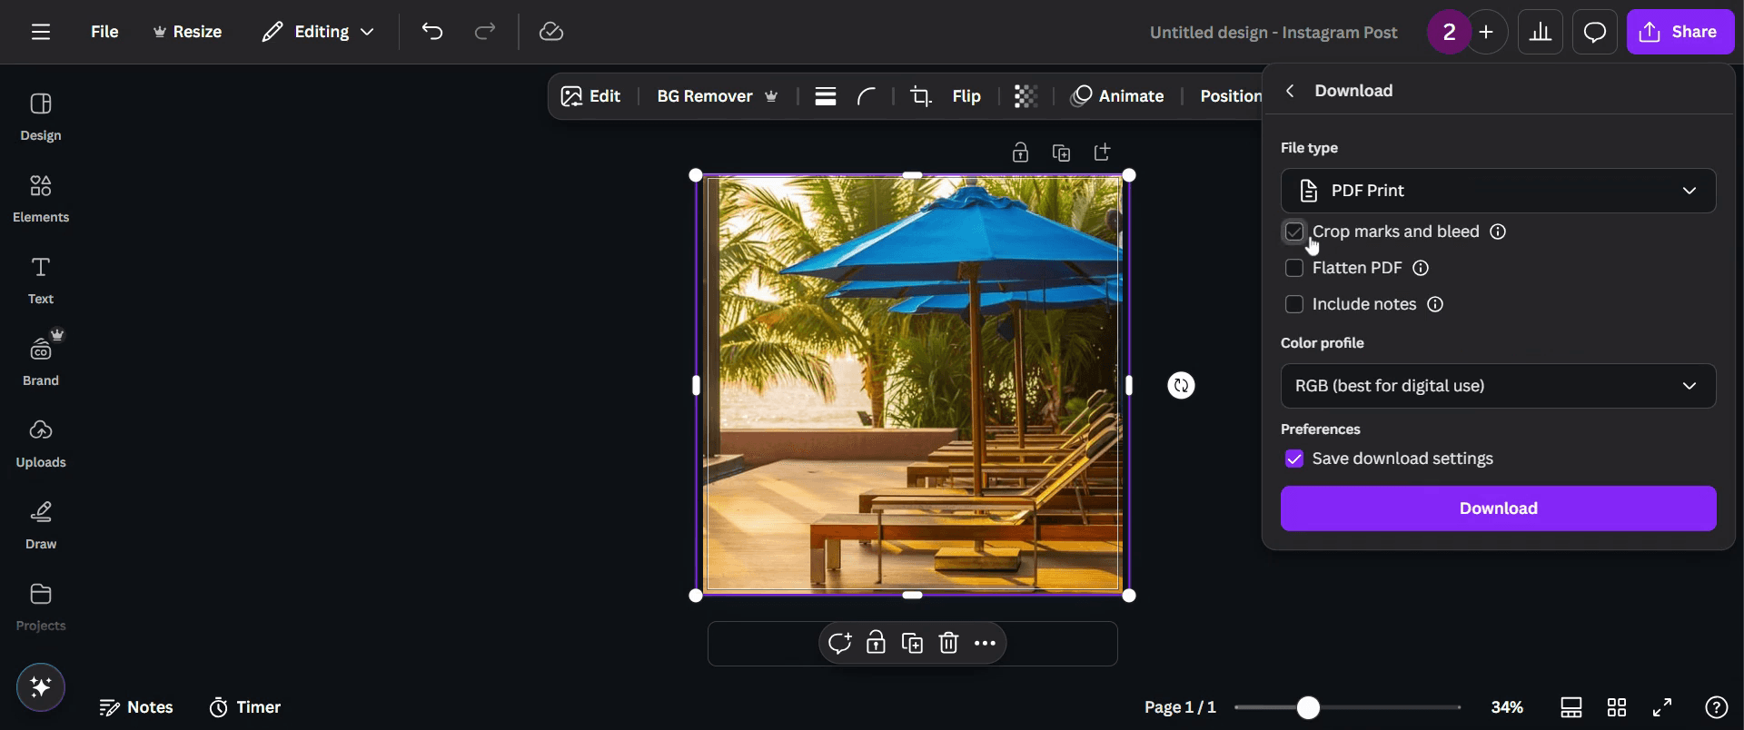Open the border style lines icon
1744x730 pixels.
[826, 96]
